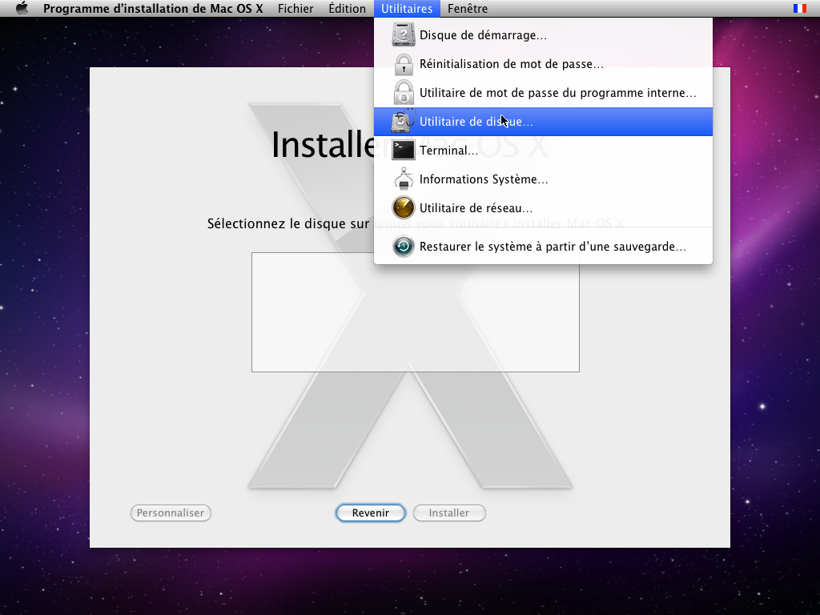Click the Time Machine restore icon
The height and width of the screenshot is (615, 820).
[404, 247]
